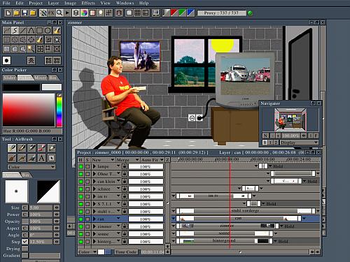Click the can layer opacity 100% field
Screen dimensions: 350x262
pyautogui.click(x=146, y=219)
